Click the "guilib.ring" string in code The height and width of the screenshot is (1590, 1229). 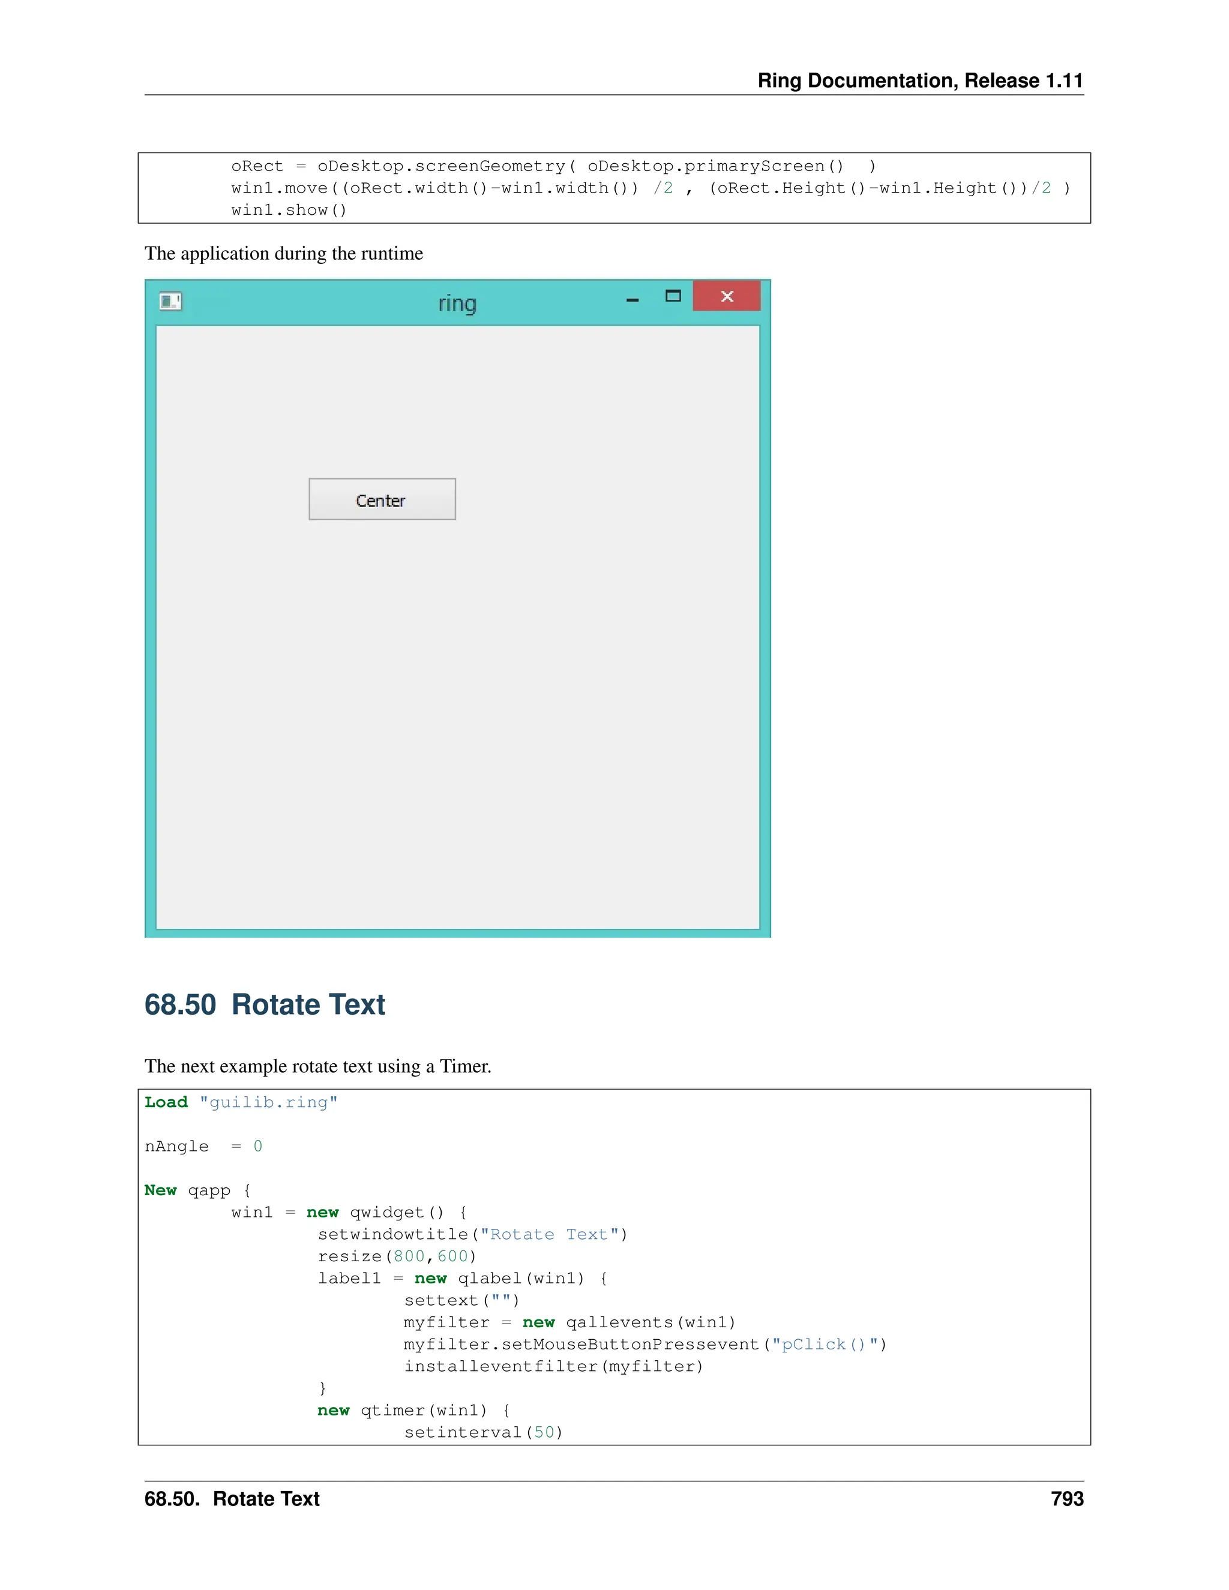[268, 1102]
